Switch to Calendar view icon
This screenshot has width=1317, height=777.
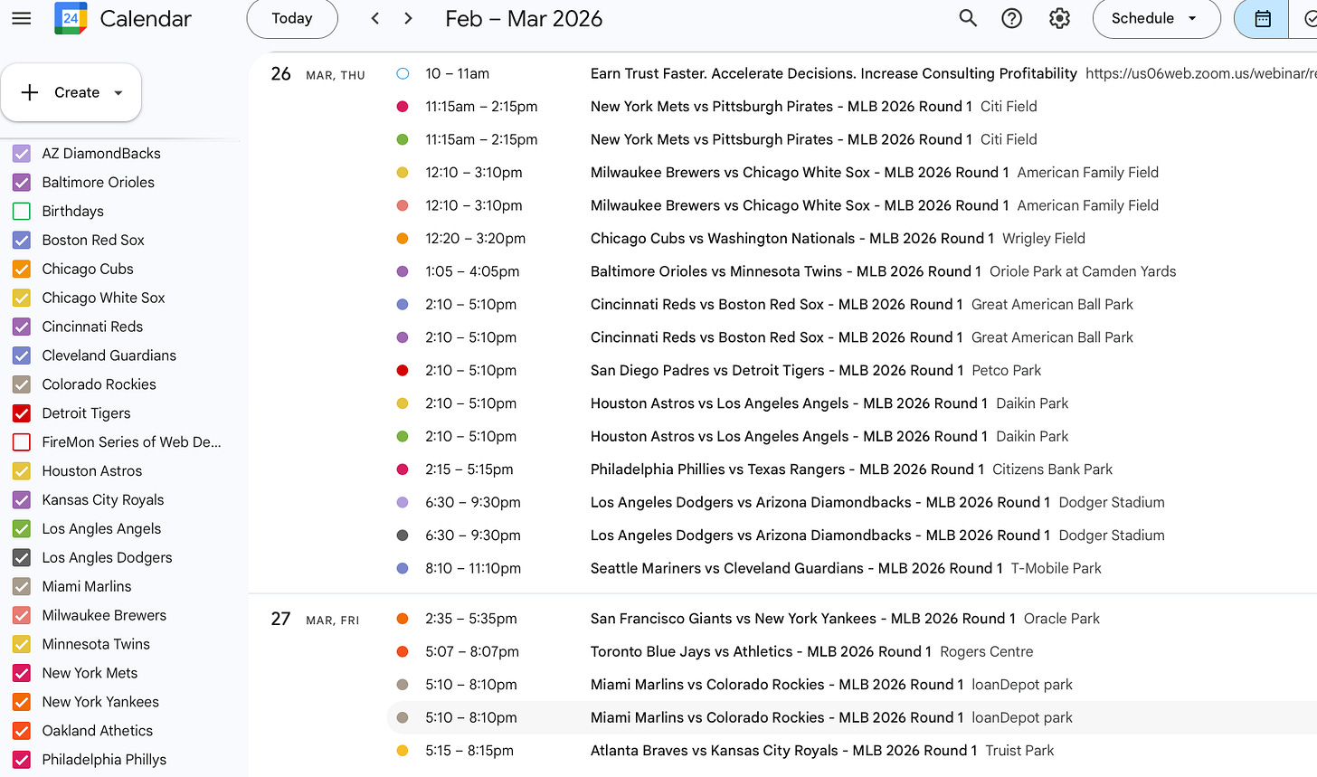[x=1263, y=18]
